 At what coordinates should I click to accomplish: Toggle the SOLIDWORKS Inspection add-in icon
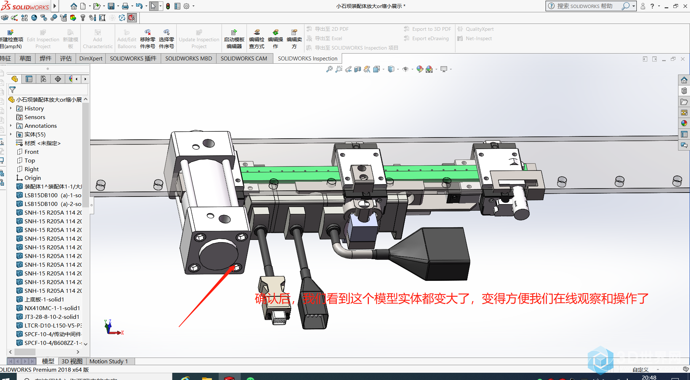tap(132, 18)
